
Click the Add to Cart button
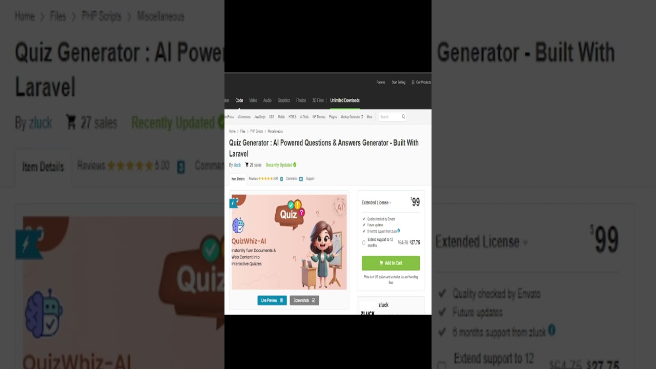click(391, 263)
